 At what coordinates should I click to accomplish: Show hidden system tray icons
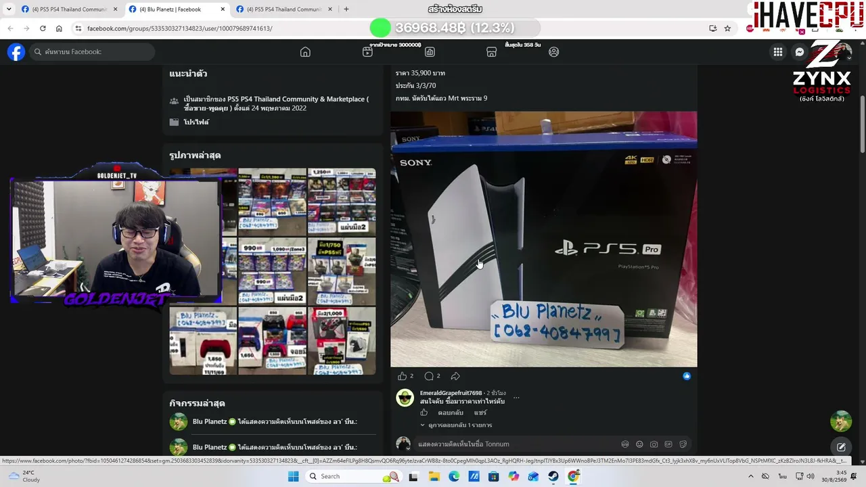pos(750,476)
